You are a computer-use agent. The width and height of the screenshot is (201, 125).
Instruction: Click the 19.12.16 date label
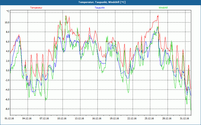(114, 118)
